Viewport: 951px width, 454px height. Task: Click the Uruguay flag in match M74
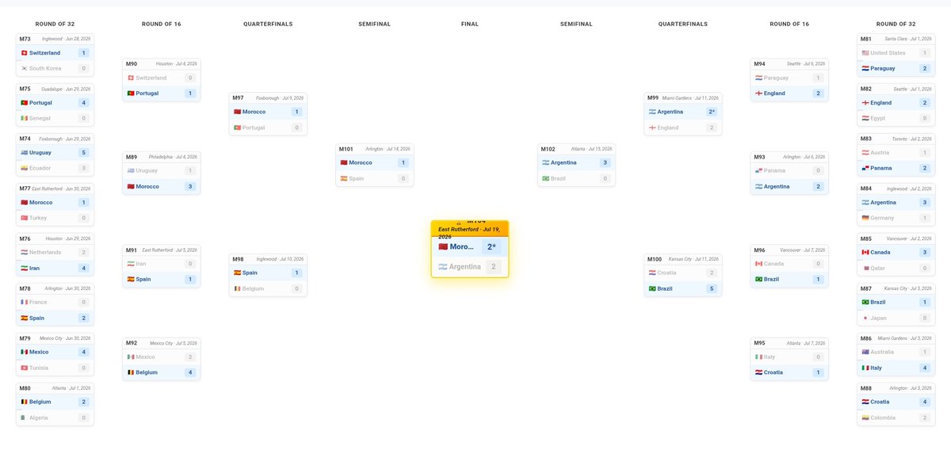pos(25,153)
